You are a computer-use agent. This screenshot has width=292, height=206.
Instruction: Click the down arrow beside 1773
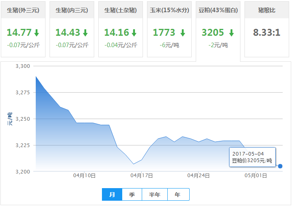(183, 33)
